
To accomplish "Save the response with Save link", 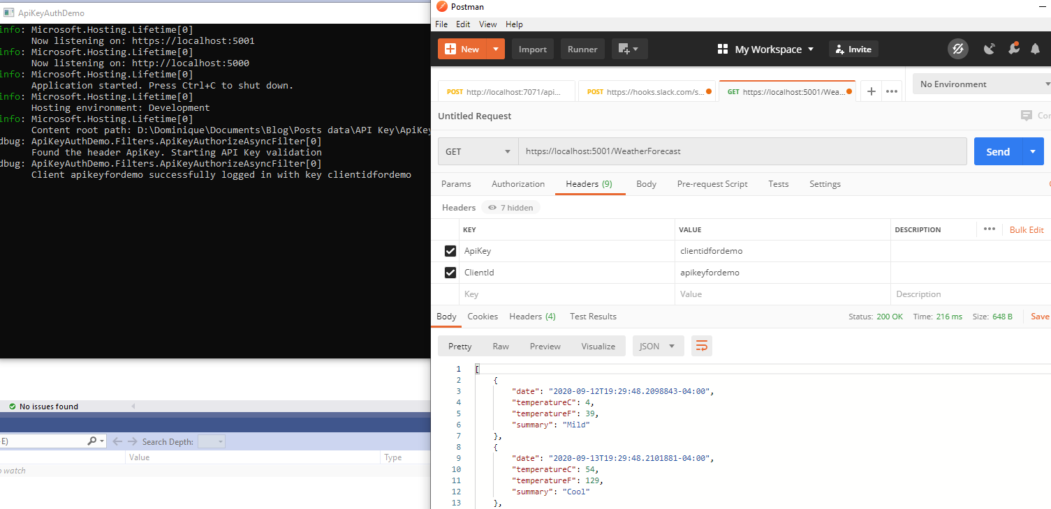I will pyautogui.click(x=1040, y=317).
